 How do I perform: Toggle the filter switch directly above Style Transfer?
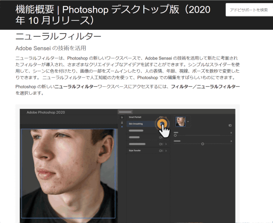coord(161,144)
